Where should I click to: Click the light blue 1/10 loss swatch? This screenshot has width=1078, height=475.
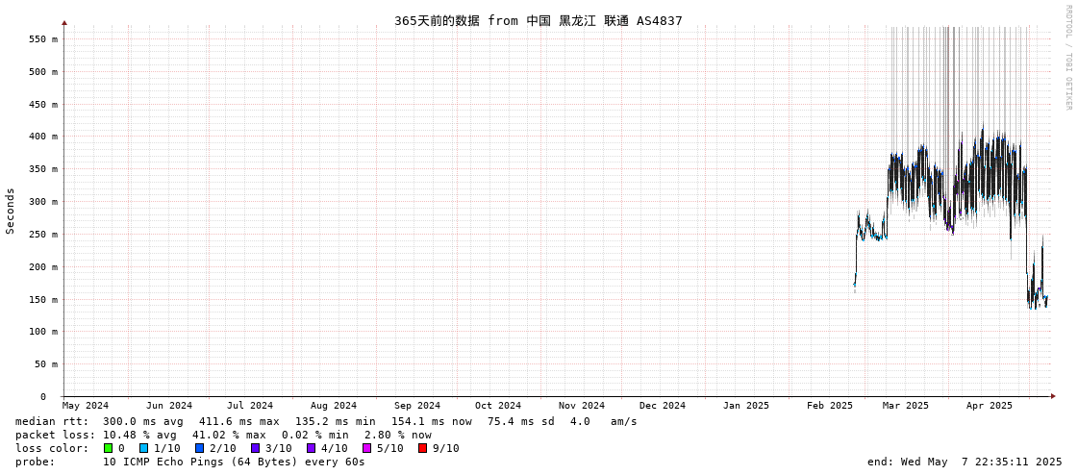[143, 448]
